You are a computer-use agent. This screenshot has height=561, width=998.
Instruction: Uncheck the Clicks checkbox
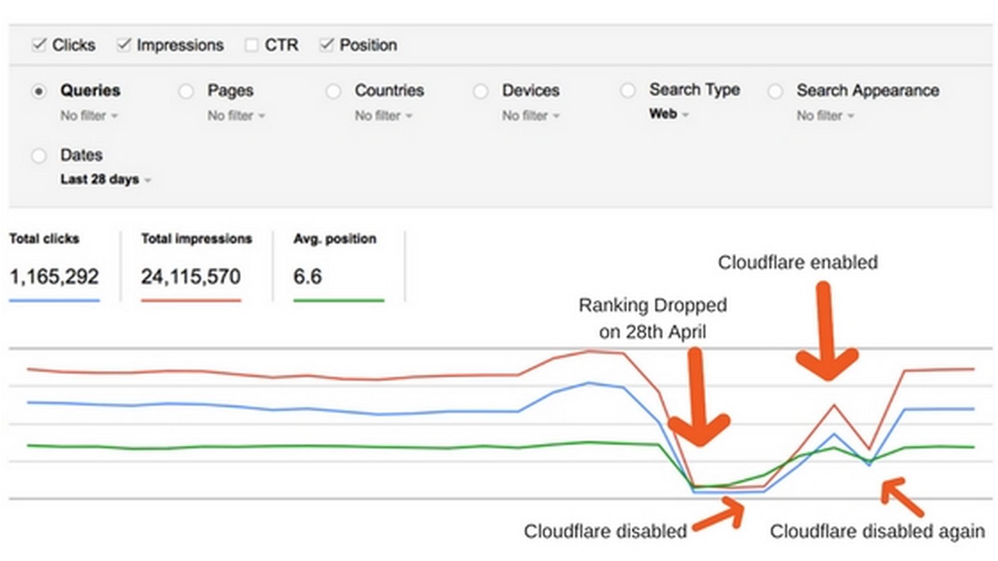[39, 45]
